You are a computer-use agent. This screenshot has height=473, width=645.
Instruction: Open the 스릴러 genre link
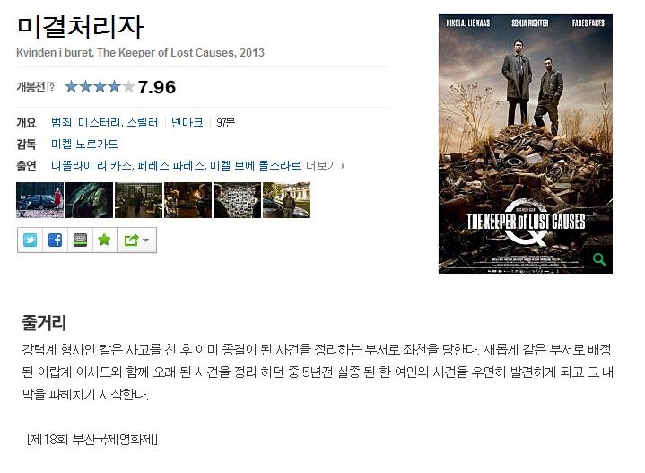coord(143,122)
